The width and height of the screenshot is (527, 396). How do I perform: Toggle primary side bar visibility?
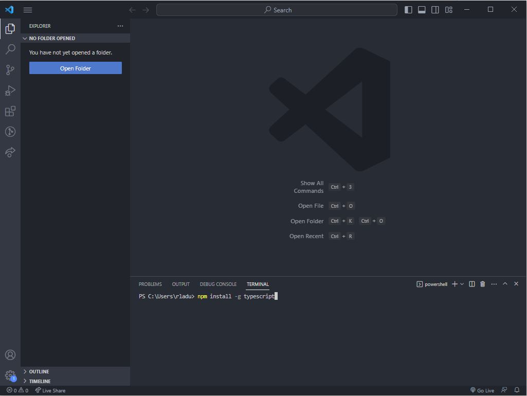(x=408, y=10)
